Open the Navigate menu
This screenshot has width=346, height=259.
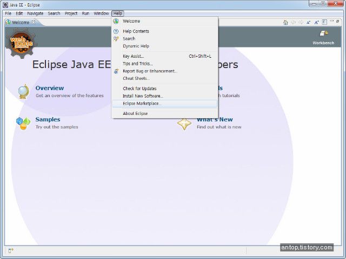[35, 13]
